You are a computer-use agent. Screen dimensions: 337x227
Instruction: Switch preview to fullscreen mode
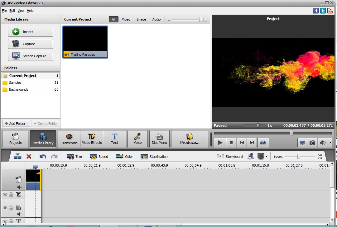click(x=302, y=143)
